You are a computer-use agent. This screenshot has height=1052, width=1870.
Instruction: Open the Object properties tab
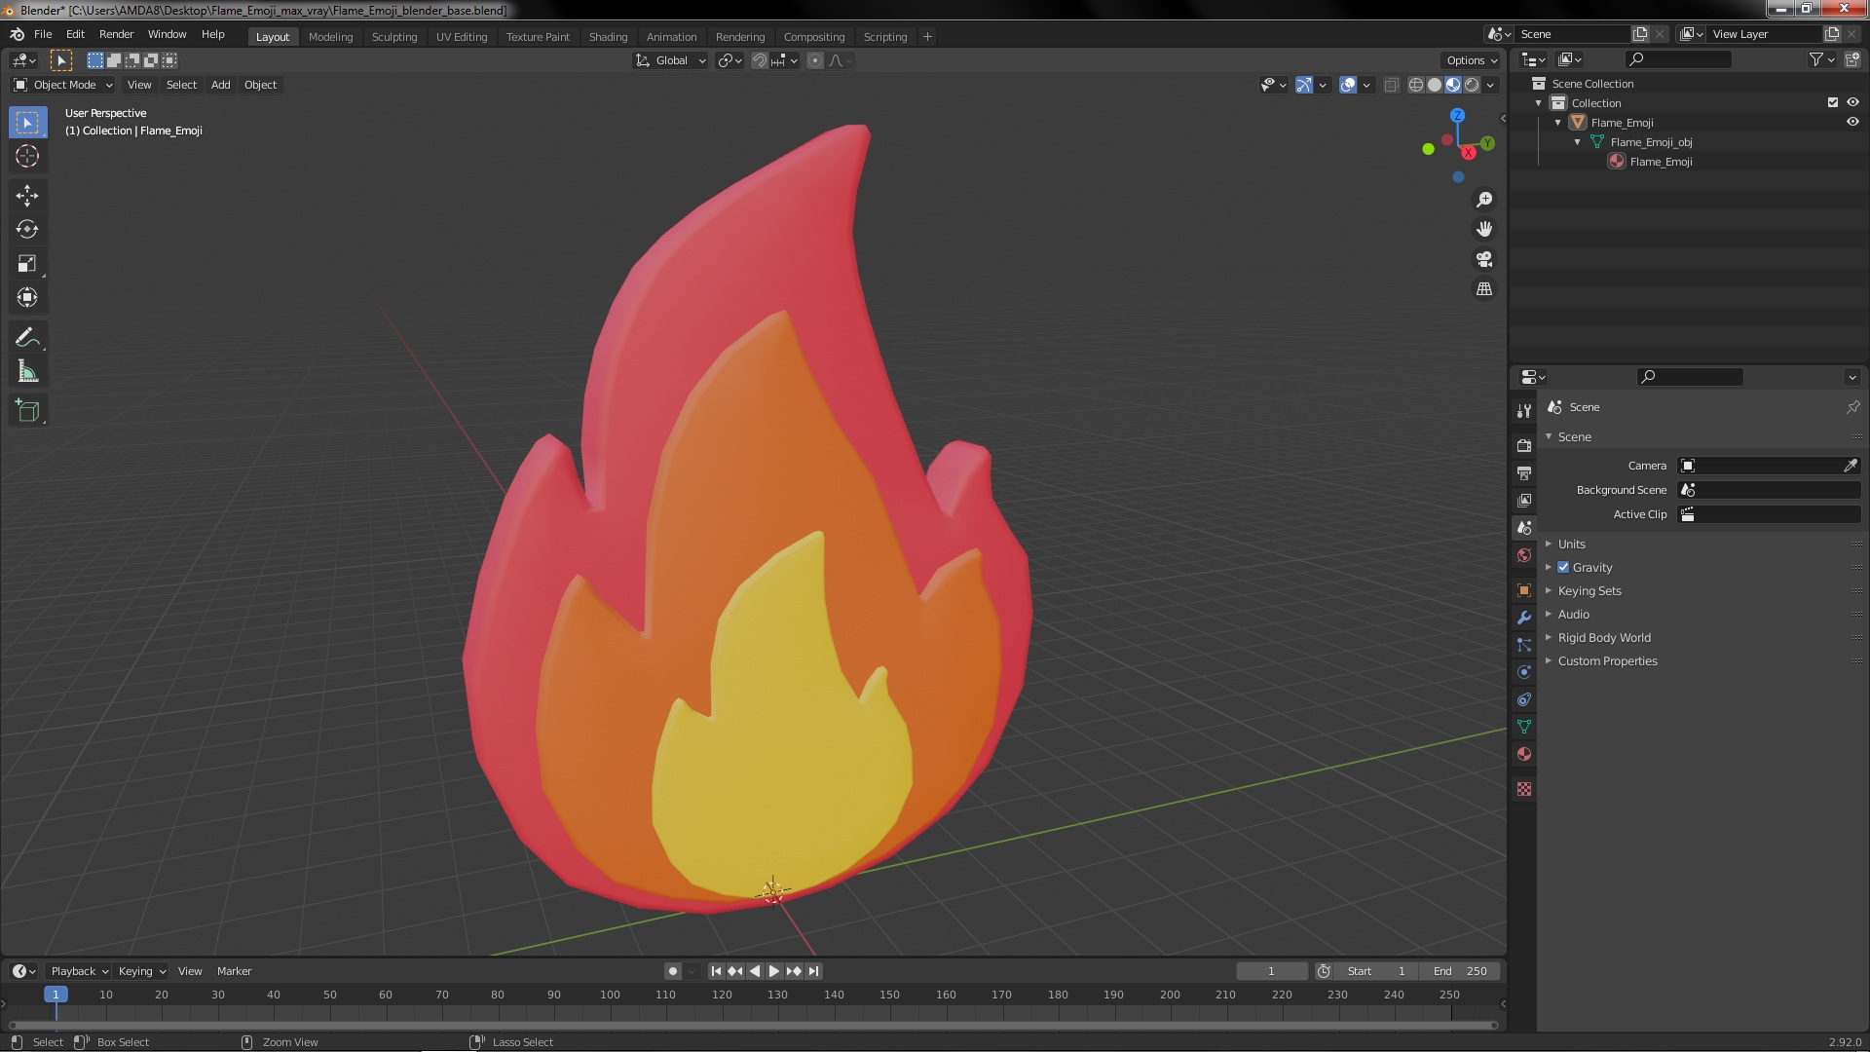(1524, 590)
